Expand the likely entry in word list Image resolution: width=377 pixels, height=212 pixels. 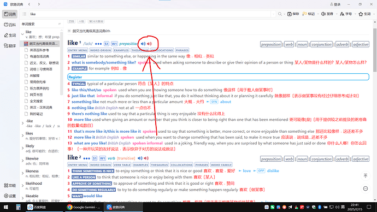(23, 148)
